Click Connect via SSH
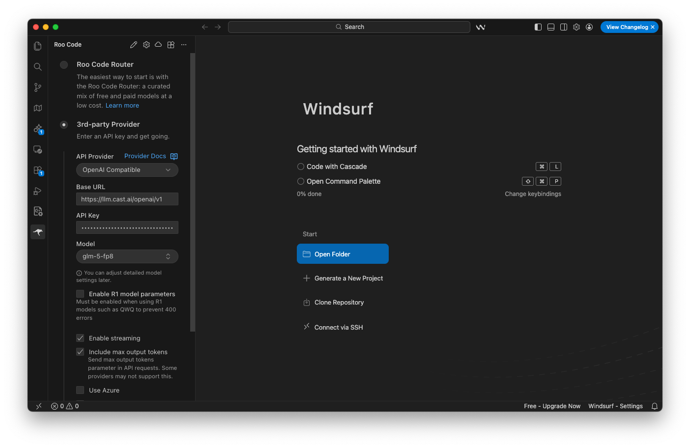 tap(333, 327)
